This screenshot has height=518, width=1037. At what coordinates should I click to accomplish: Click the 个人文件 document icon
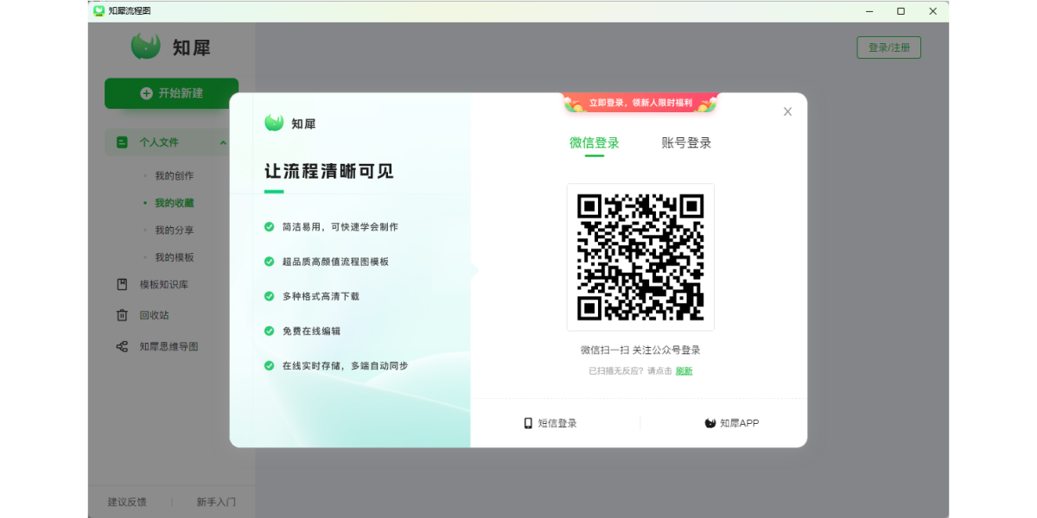coord(122,142)
